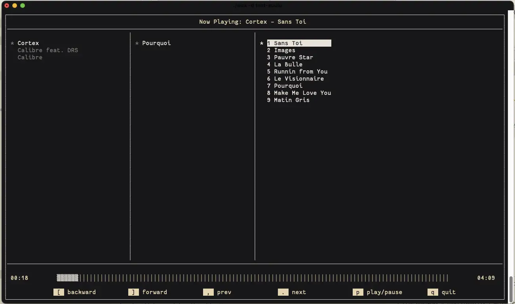Select the Cortex artist entry
Viewport: 515px width, 304px height.
pos(28,43)
